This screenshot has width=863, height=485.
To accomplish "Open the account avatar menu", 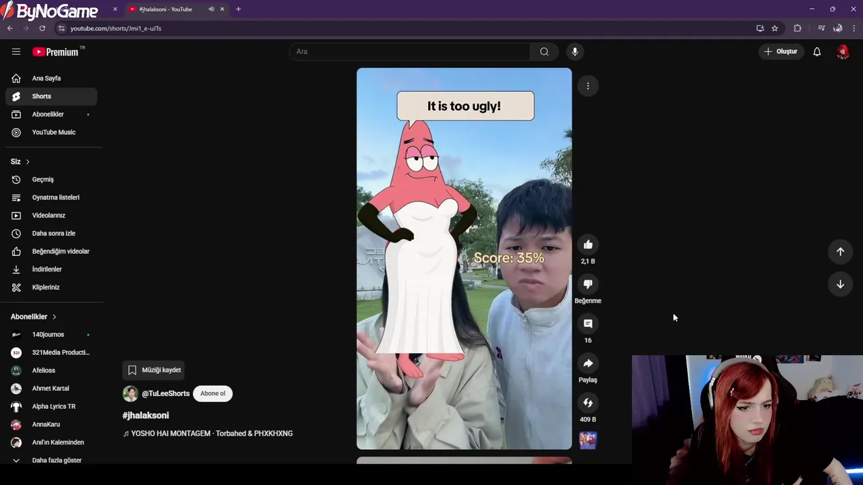I will click(x=843, y=51).
